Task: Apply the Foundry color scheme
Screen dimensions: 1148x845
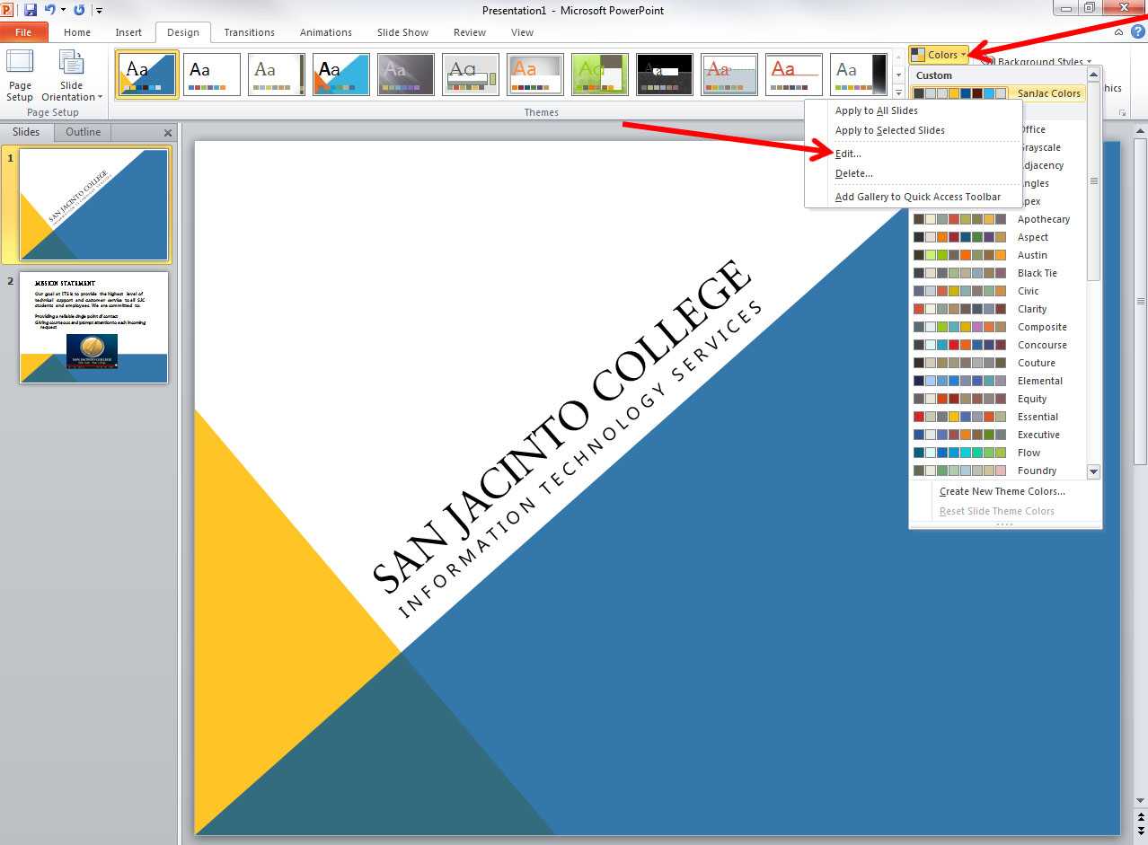Action: tap(998, 471)
